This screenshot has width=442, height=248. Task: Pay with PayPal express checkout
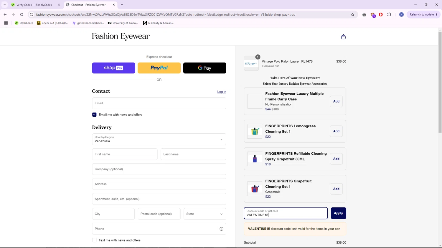(159, 68)
